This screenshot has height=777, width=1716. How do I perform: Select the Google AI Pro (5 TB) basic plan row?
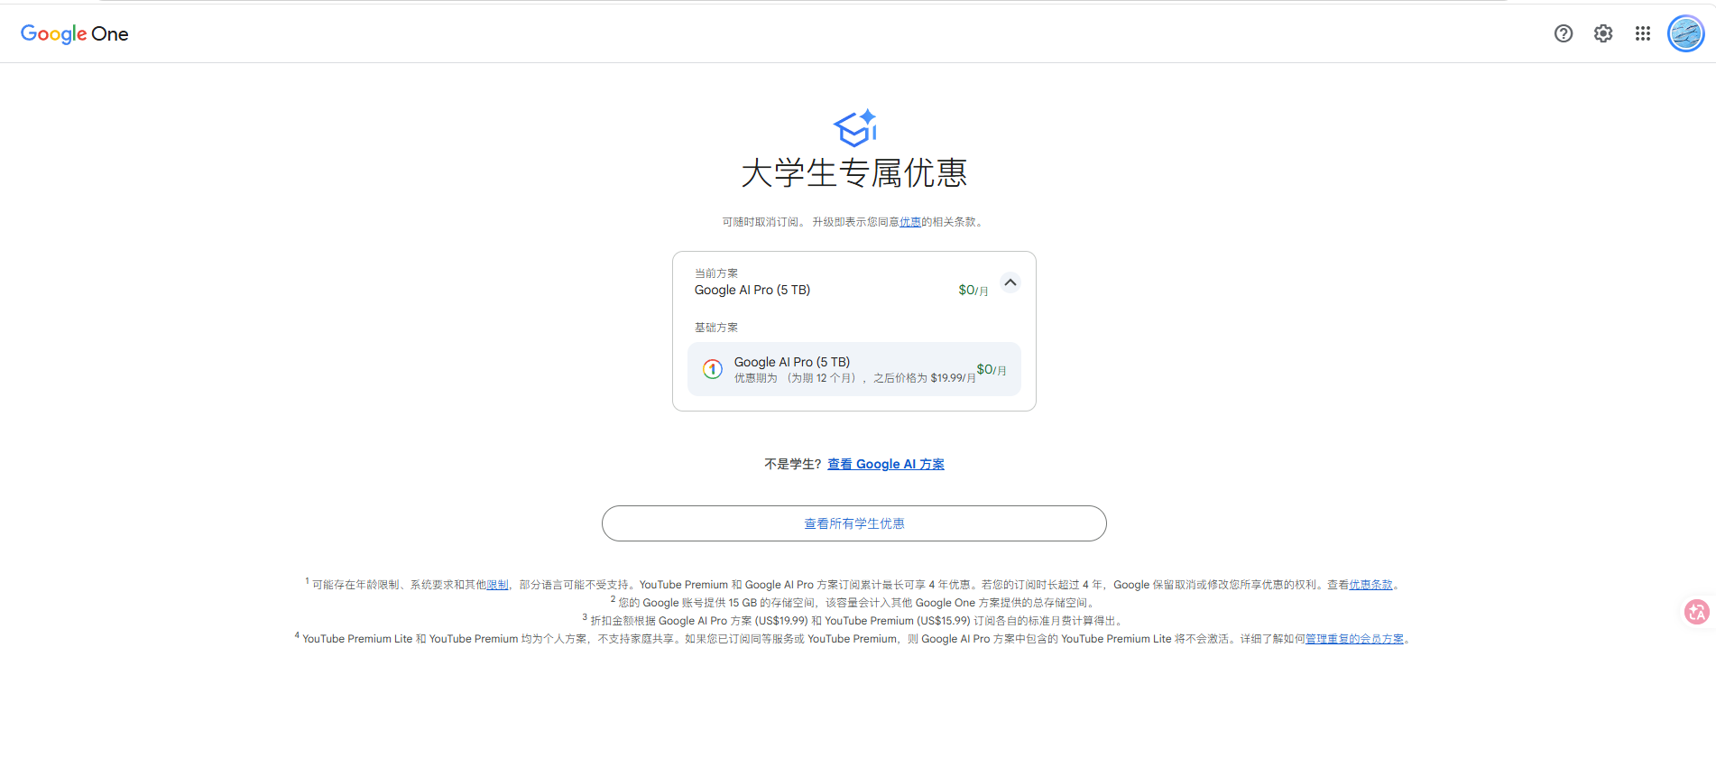pos(854,369)
